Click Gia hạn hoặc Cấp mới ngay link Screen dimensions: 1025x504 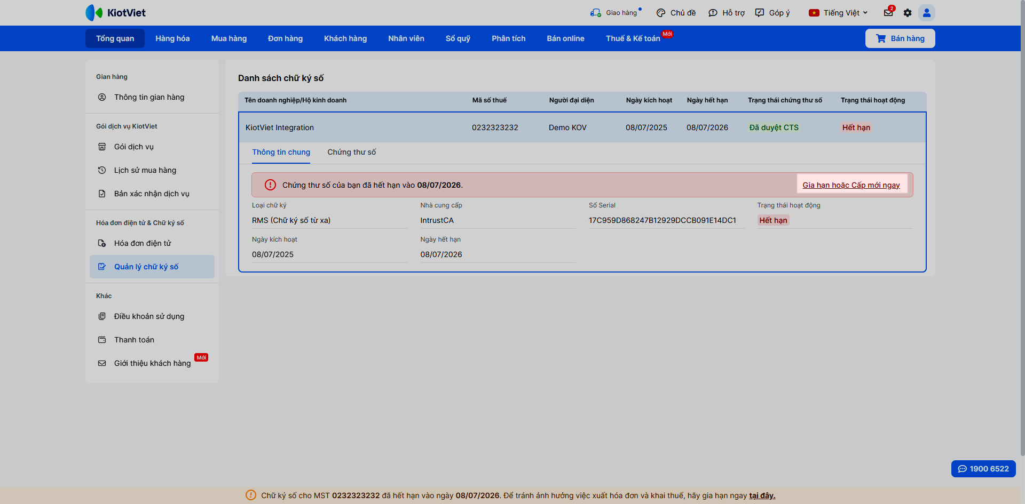point(851,185)
